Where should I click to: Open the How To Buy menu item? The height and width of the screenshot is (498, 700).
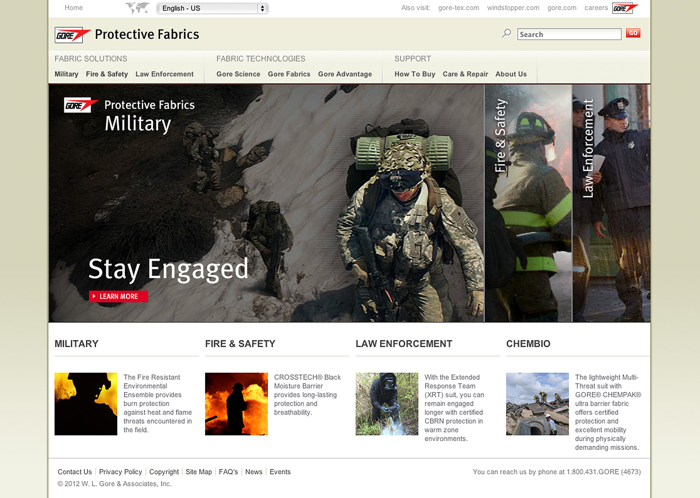coord(415,74)
